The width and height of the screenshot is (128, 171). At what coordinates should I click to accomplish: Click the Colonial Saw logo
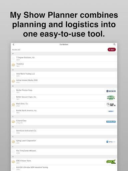[111, 122]
